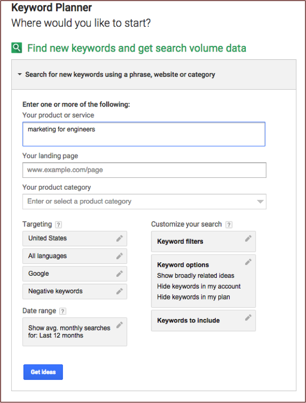The image size is (306, 403).
Task: Open the Keyword options box
Action: [x=203, y=281]
